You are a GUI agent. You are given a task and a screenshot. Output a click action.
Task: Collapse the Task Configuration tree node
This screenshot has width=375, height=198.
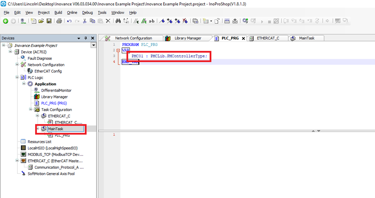(31, 109)
